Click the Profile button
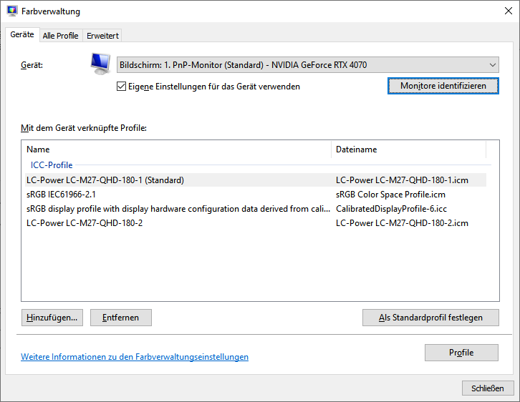Viewport: 520px width, 402px height. (461, 353)
